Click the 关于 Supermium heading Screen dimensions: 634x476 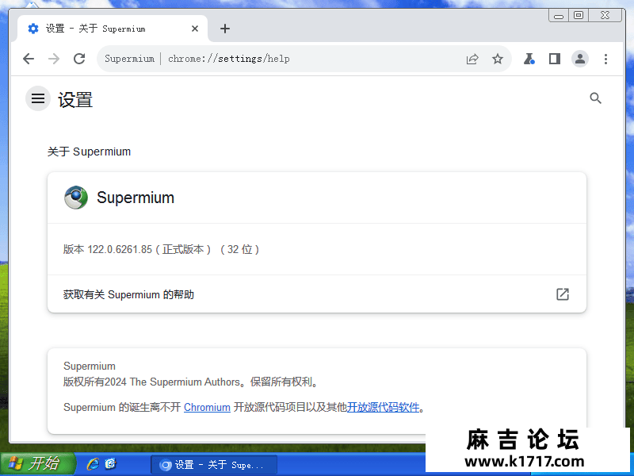click(89, 152)
